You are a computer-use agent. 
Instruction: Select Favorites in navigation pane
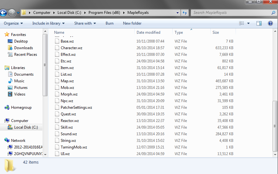[18, 35]
